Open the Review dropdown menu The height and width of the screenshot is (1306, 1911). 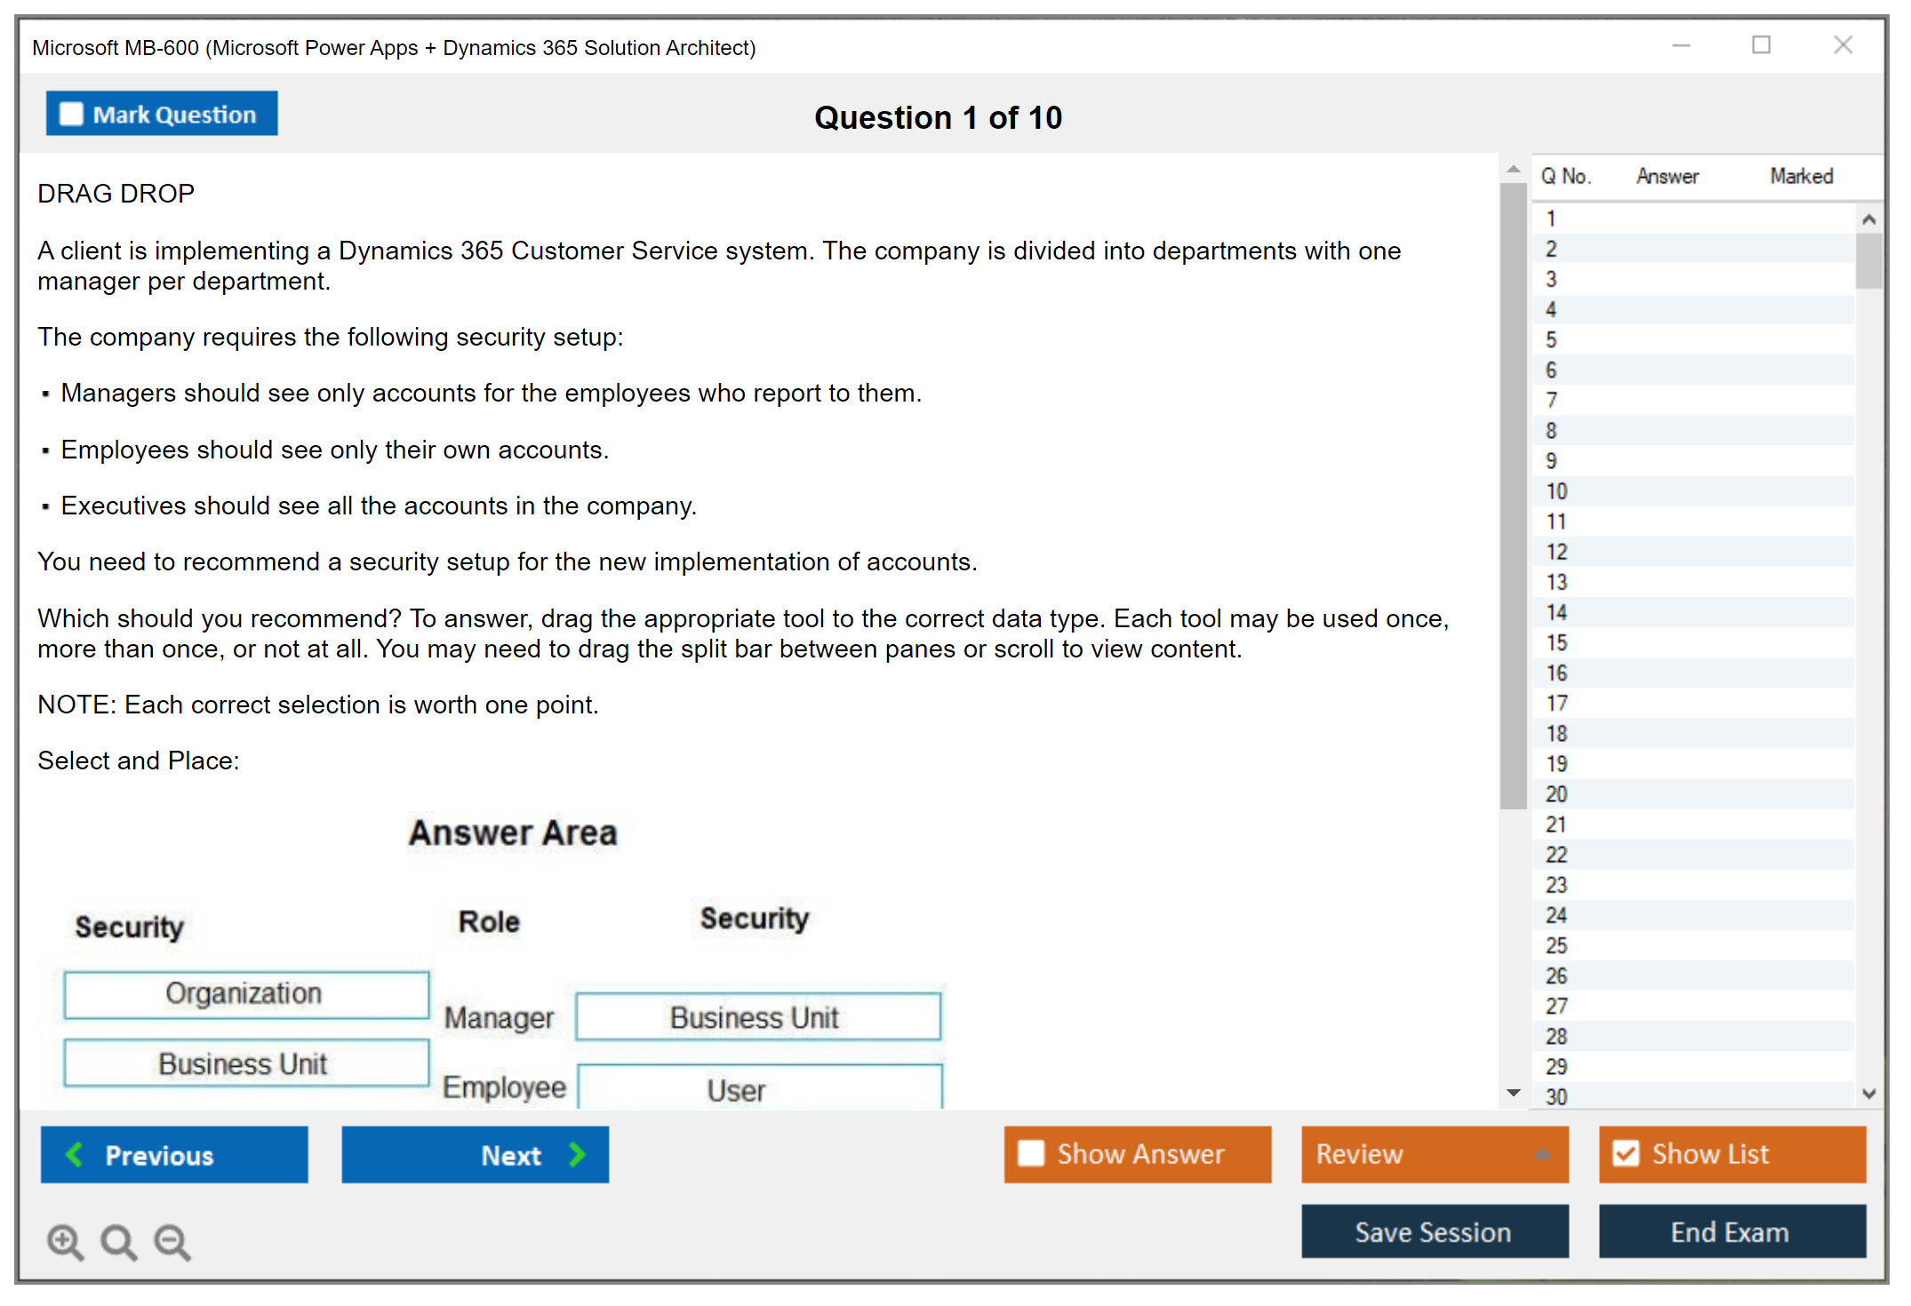click(x=1542, y=1154)
